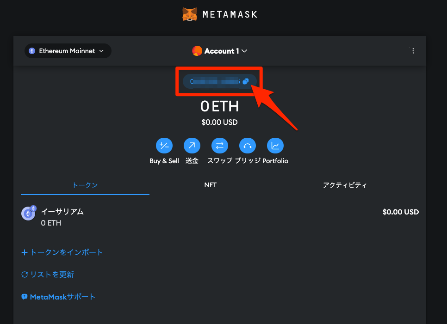Viewport: 447px width, 324px height.
Task: Click the $0.00 USD value in イーサリアム row
Action: point(401,212)
